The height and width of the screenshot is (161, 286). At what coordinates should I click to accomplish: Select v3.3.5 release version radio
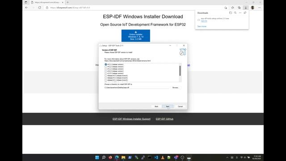[106, 73]
